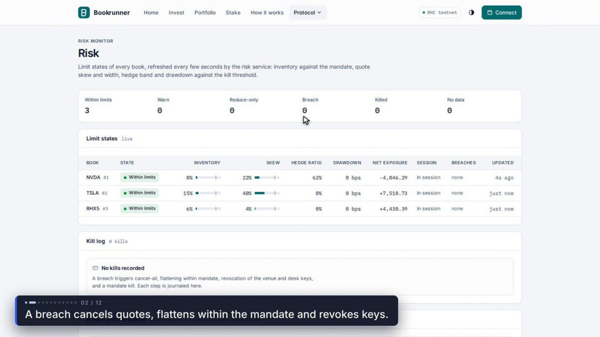Click the caption step progress dots
Image resolution: width=600 pixels, height=337 pixels.
point(51,303)
